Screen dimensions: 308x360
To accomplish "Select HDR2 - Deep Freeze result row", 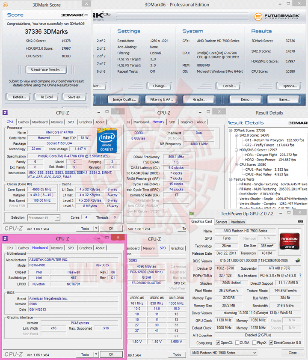I will click(270, 160).
